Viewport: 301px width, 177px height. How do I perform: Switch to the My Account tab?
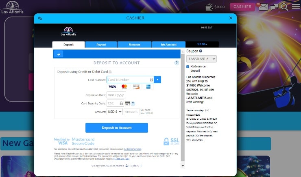(169, 45)
